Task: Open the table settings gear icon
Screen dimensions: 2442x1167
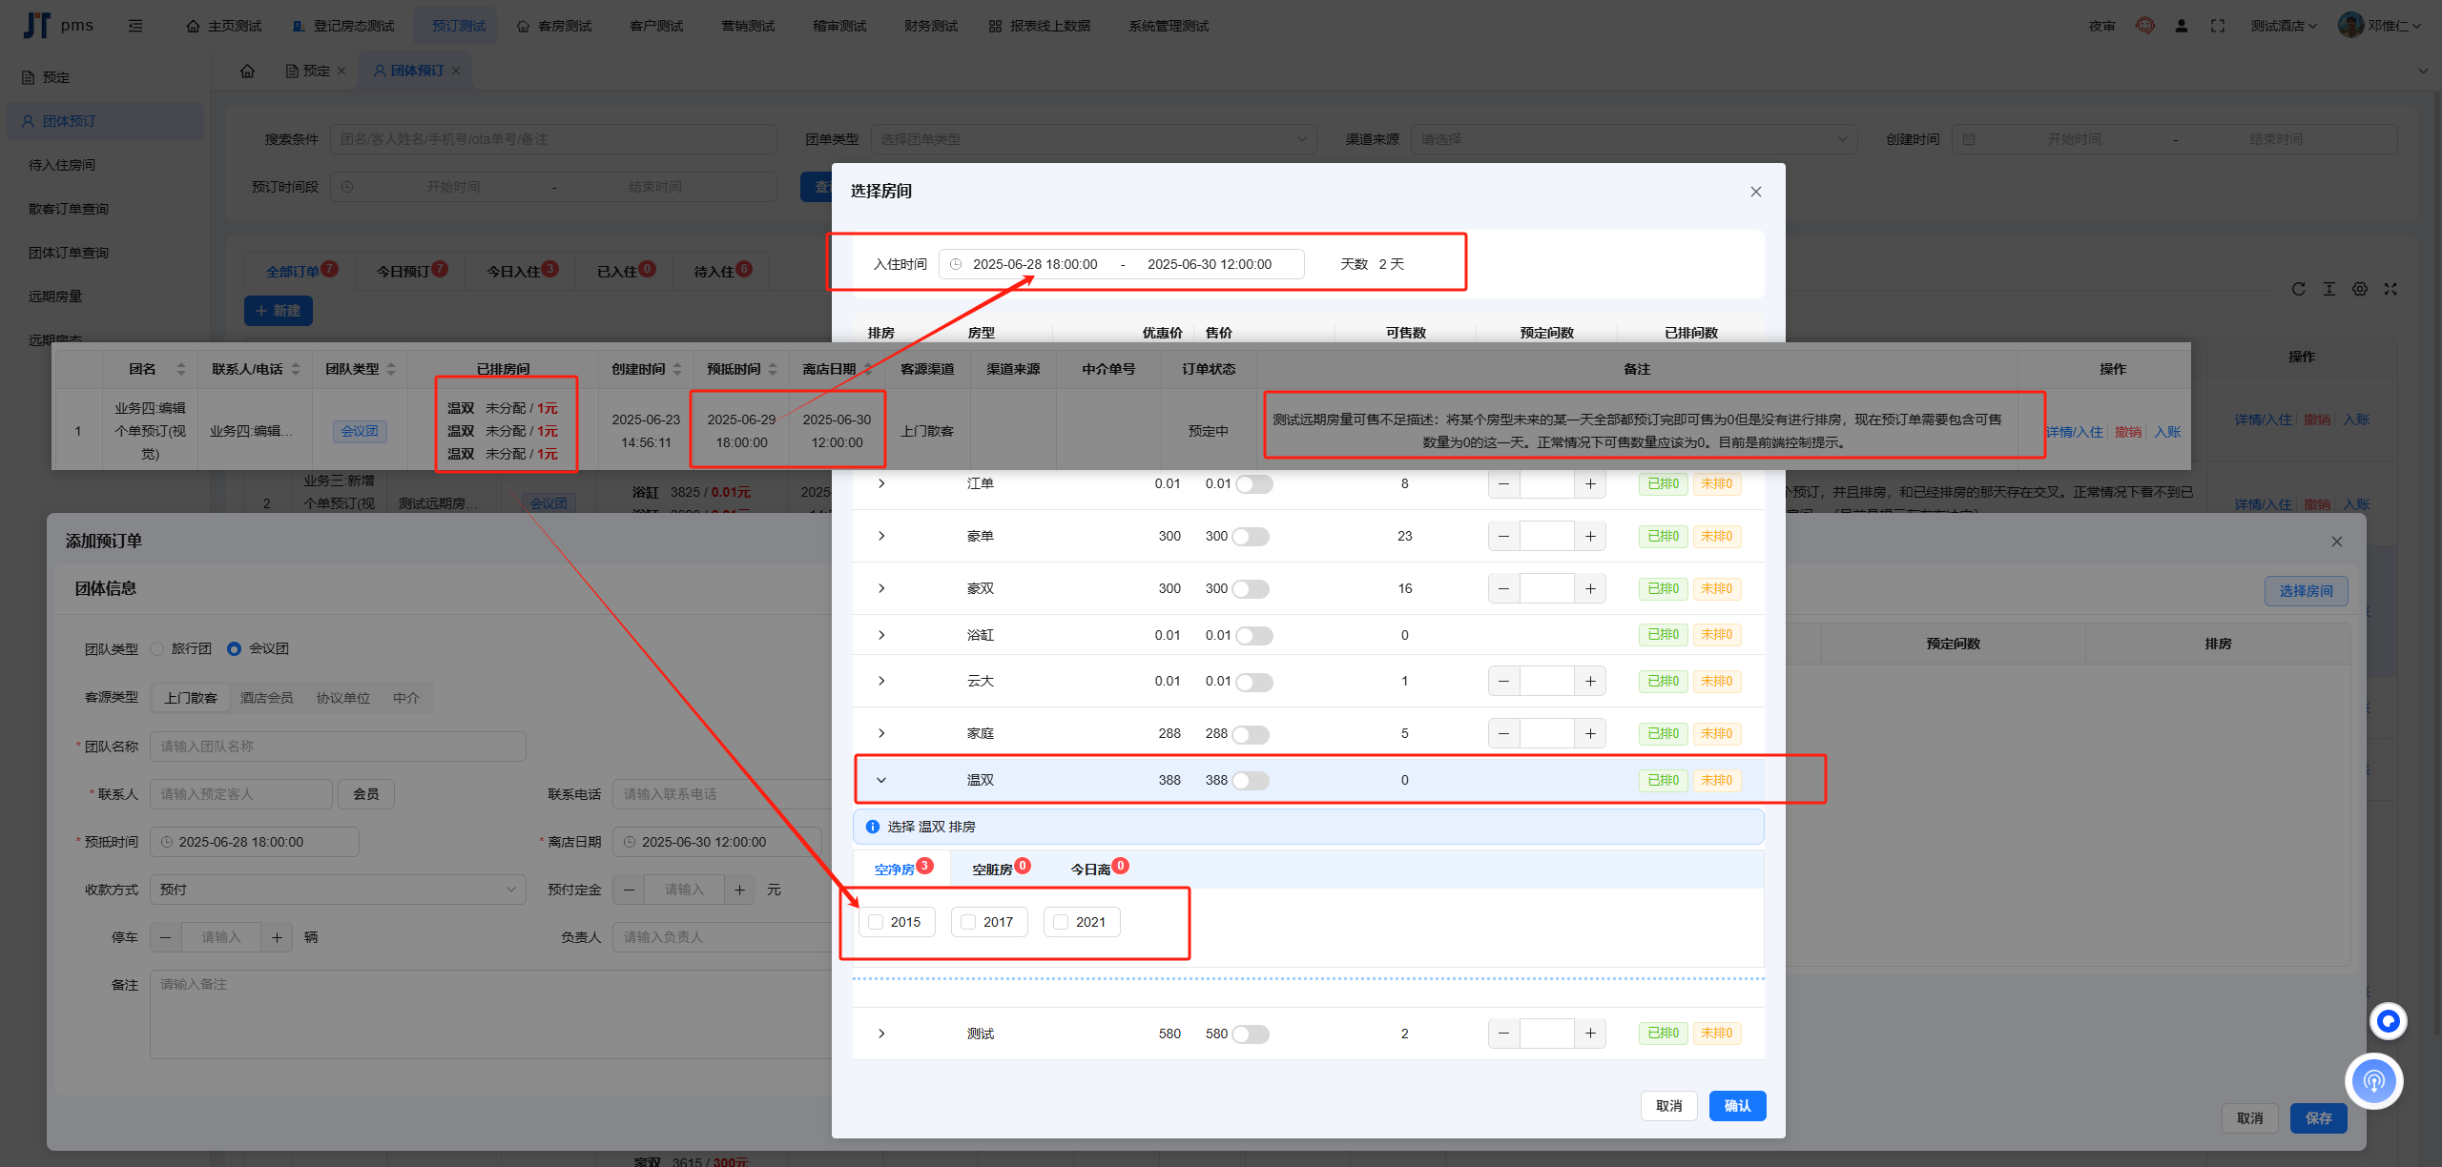Action: pyautogui.click(x=2359, y=289)
